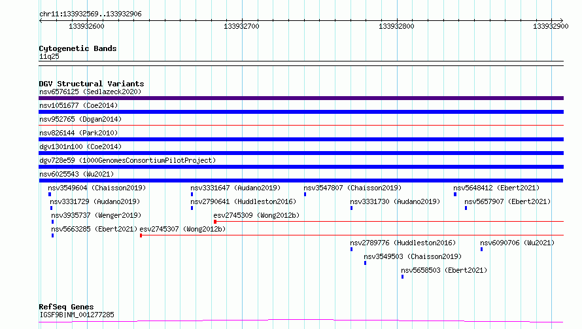Viewport: 582px width, 329px height.
Task: Click esv2745309 (Wong2012b) label
Action: point(256,215)
